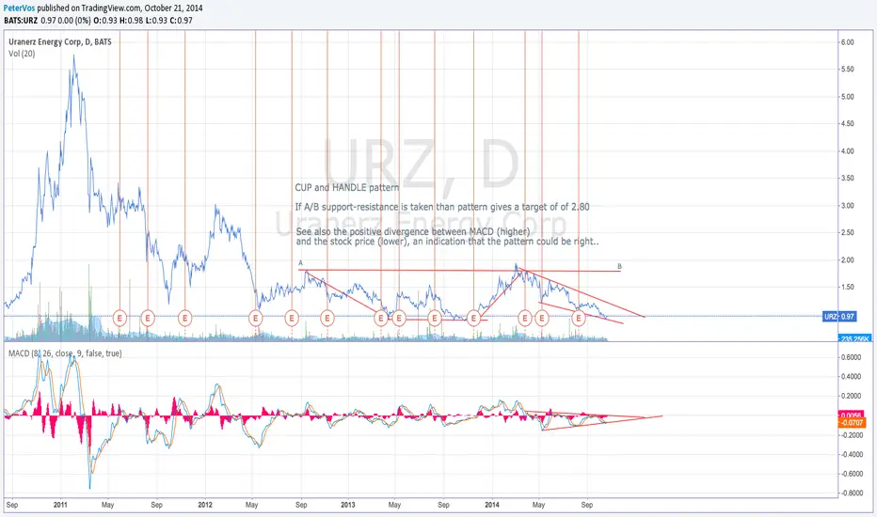Click the BATS:URZ ticker in the header

21,21
